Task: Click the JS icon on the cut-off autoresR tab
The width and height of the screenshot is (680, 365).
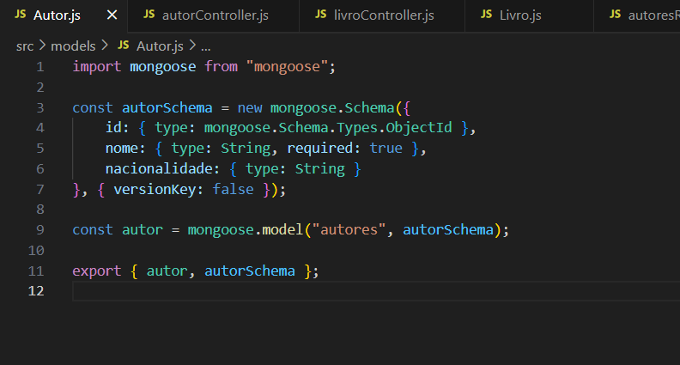Action: click(x=614, y=15)
